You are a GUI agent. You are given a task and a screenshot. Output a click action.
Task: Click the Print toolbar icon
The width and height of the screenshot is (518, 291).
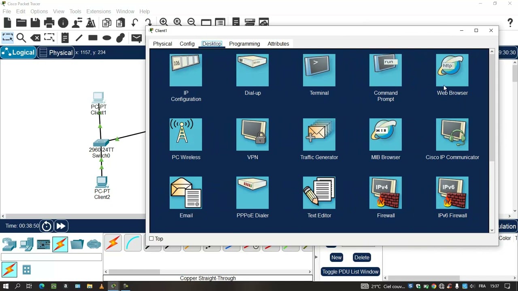[x=49, y=23]
